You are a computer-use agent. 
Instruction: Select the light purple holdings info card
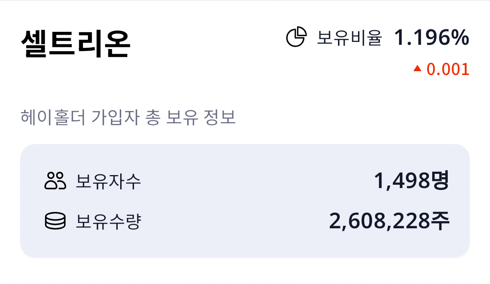[245, 200]
